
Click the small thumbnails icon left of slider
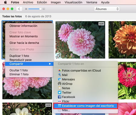point(26,9)
